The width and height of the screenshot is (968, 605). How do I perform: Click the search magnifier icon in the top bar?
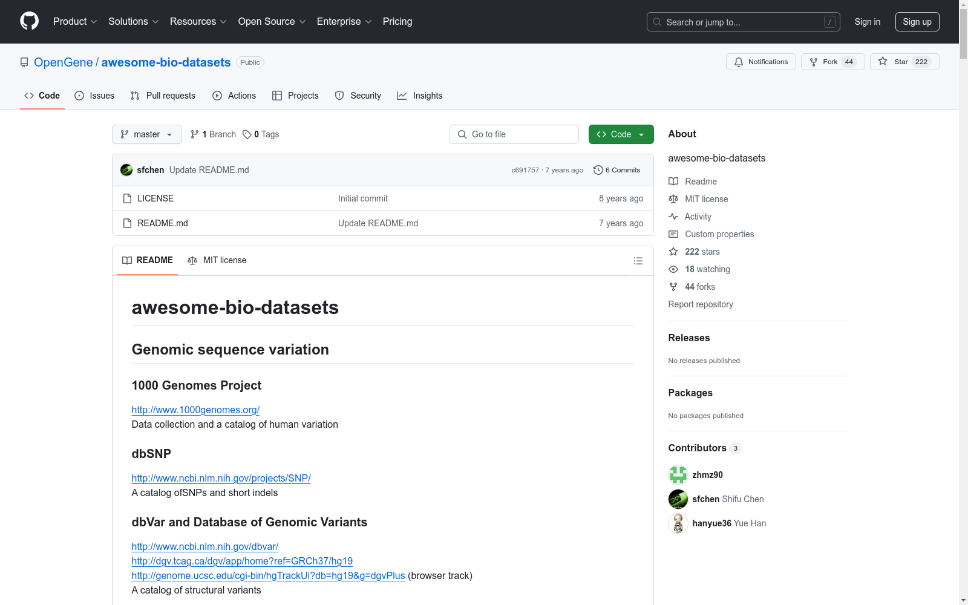[657, 22]
